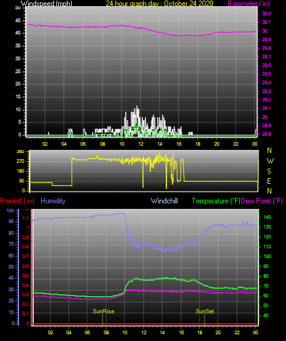Click barometer scale value 28.8
Image resolution: width=286 pixels, height=341 pixels.
click(266, 134)
